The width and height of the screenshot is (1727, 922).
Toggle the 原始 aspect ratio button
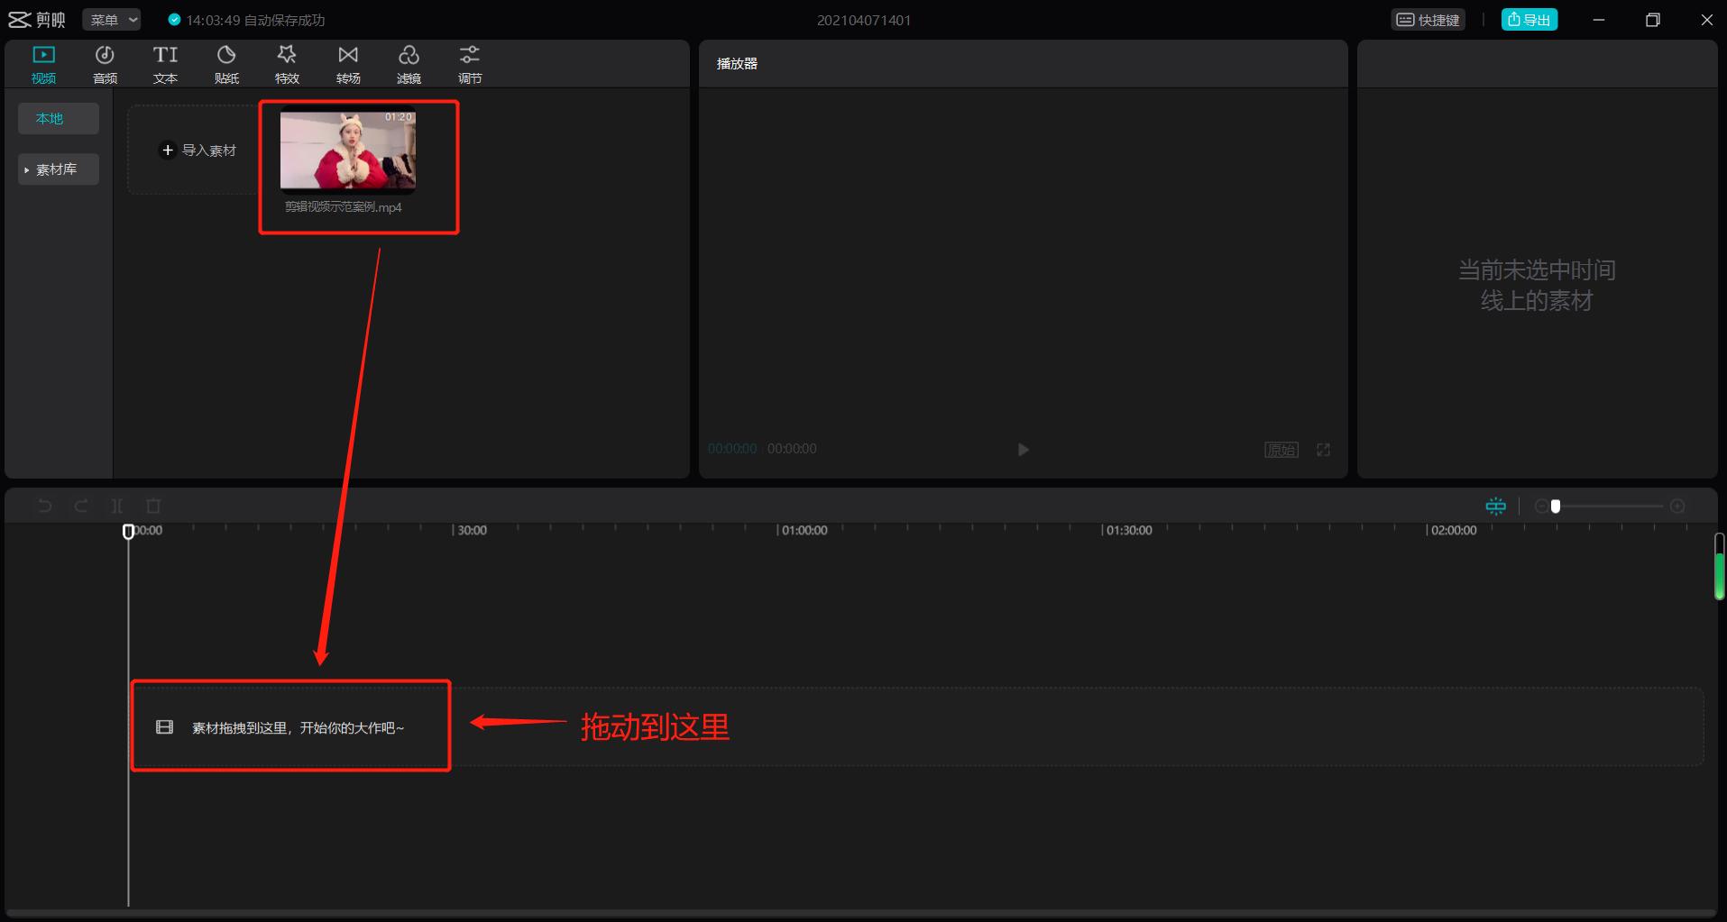click(x=1281, y=450)
